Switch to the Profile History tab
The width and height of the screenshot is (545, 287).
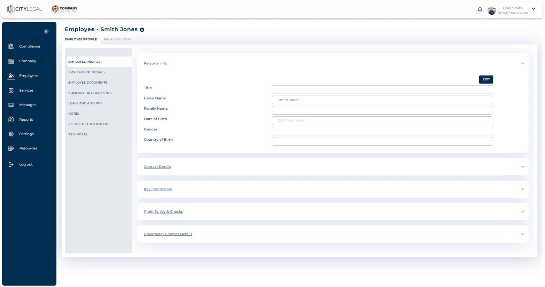tap(118, 39)
